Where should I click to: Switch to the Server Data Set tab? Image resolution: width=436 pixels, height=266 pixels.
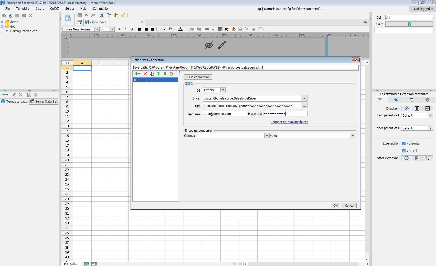[44, 102]
